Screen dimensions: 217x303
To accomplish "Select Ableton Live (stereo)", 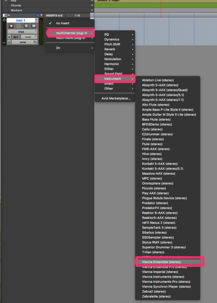I will pyautogui.click(x=167, y=80).
